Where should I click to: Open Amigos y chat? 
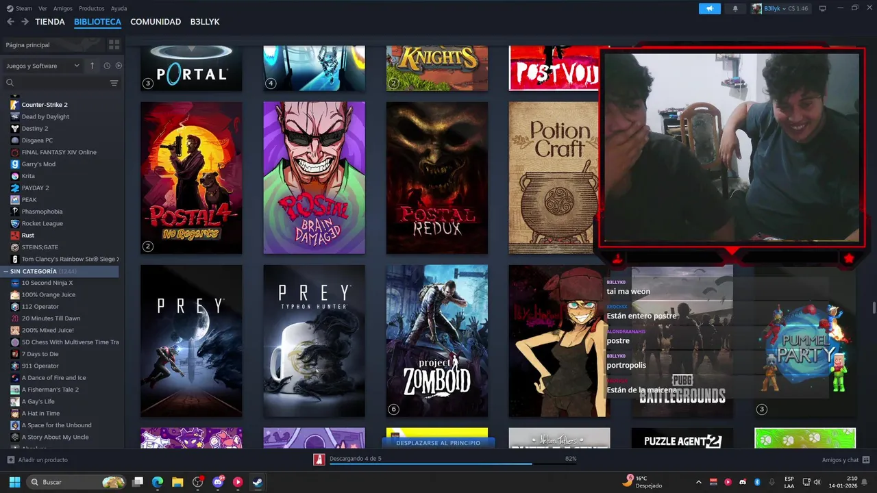[x=840, y=459]
